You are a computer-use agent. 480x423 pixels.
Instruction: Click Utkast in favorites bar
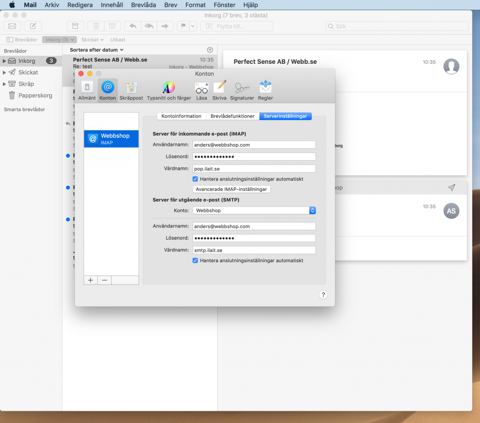[x=118, y=39]
